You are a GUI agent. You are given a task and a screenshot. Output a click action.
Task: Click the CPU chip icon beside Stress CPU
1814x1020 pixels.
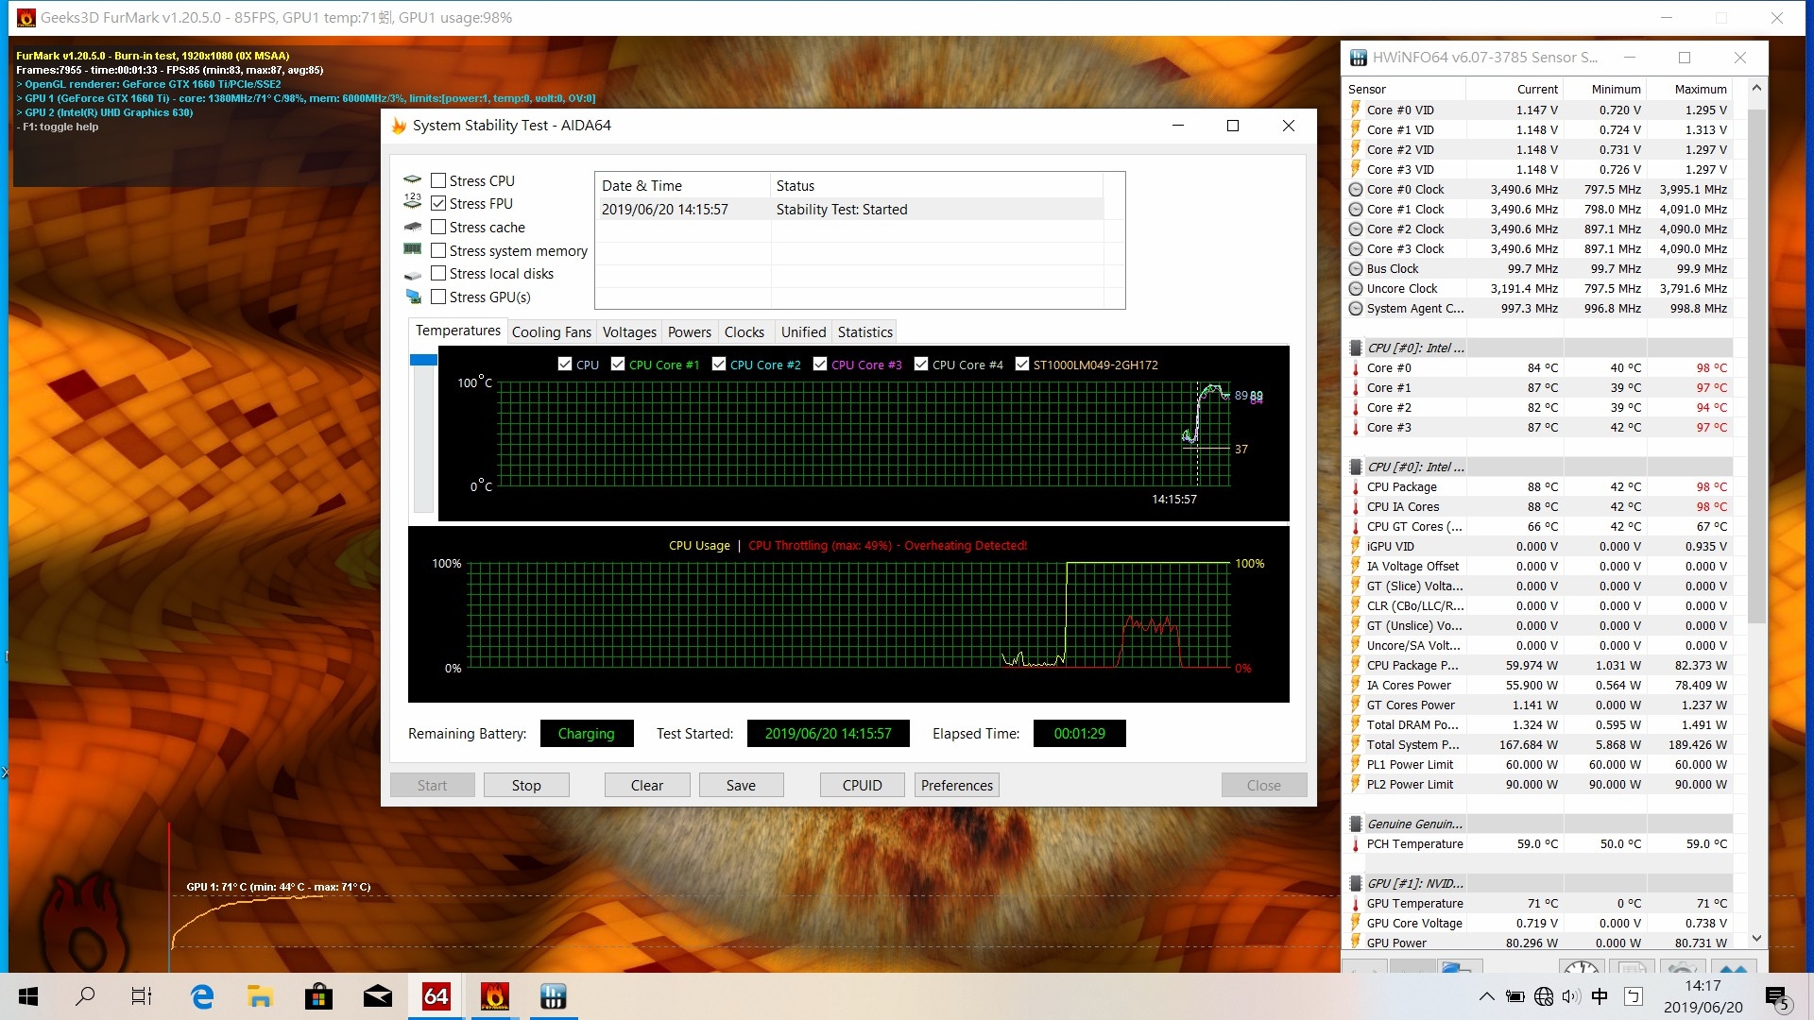pyautogui.click(x=412, y=180)
